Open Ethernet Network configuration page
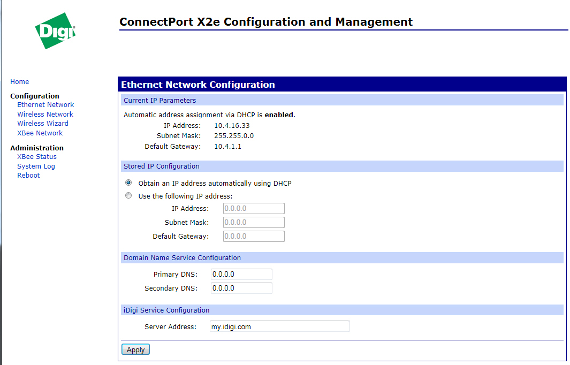Image resolution: width=570 pixels, height=365 pixels. (45, 105)
